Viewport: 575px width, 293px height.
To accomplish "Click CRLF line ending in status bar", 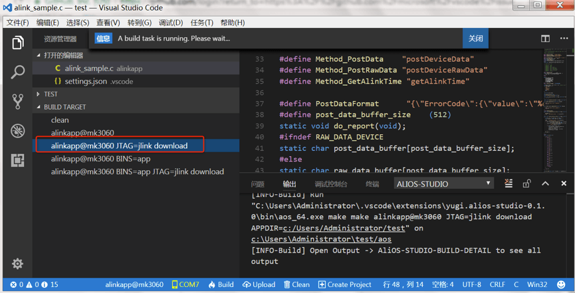I will [x=497, y=284].
